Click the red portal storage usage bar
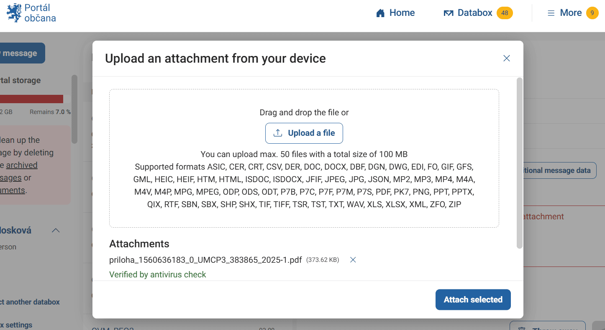 tap(31, 99)
